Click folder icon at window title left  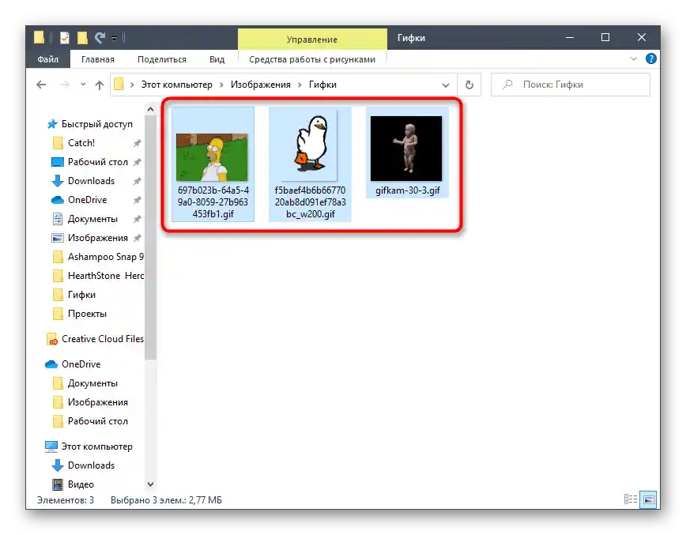click(x=39, y=38)
